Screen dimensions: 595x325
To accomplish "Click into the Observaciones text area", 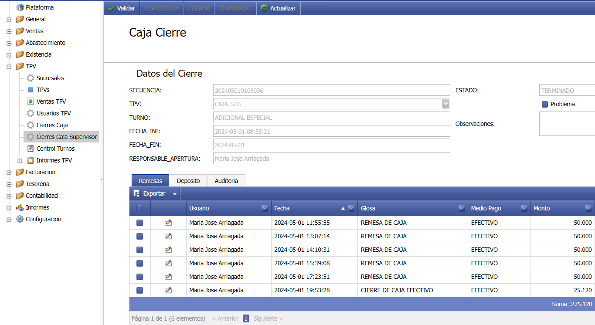I will 567,124.
